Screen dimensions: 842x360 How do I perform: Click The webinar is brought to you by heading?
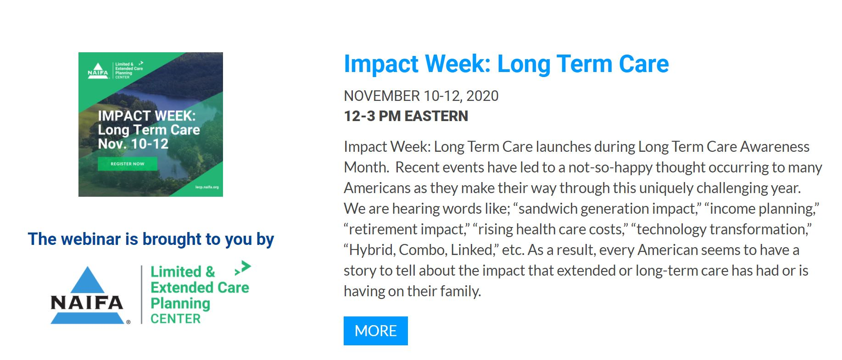(151, 239)
